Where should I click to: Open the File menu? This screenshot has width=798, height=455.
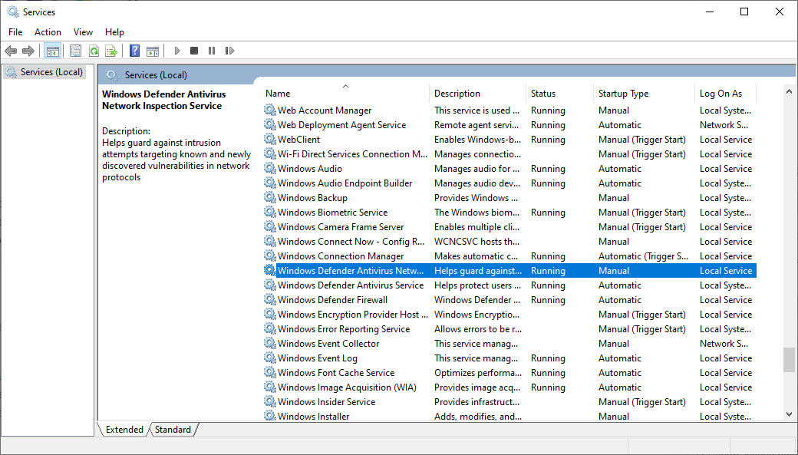pos(15,32)
